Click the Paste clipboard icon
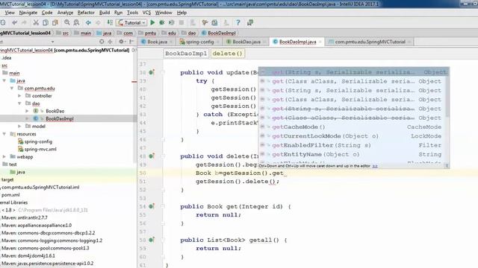 pos(55,23)
